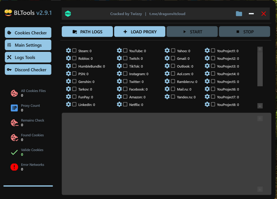Image resolution: width=277 pixels, height=199 pixels.
Task: Click the red Error Networks alert icon
Action: tap(14, 167)
